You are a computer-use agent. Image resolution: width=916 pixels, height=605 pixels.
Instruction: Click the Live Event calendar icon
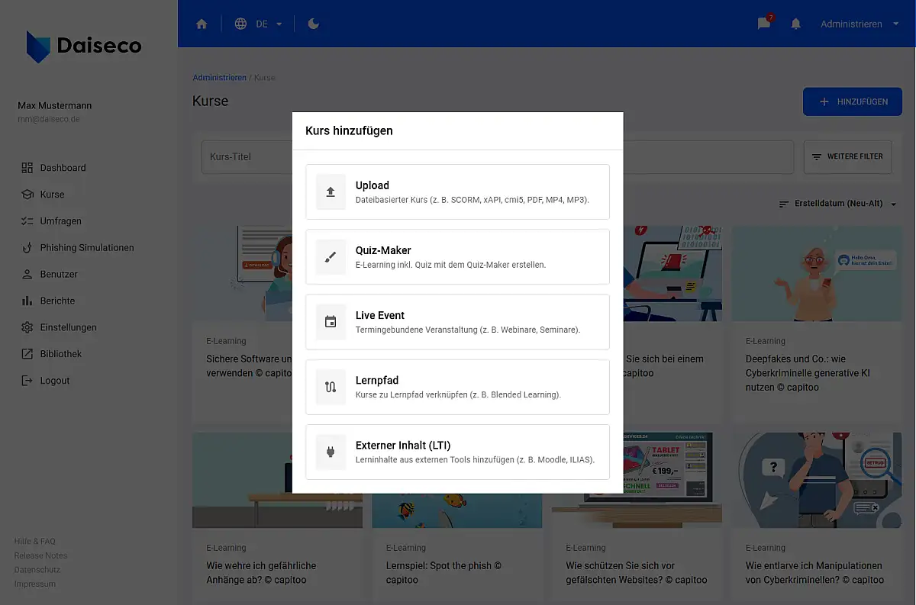click(x=331, y=322)
